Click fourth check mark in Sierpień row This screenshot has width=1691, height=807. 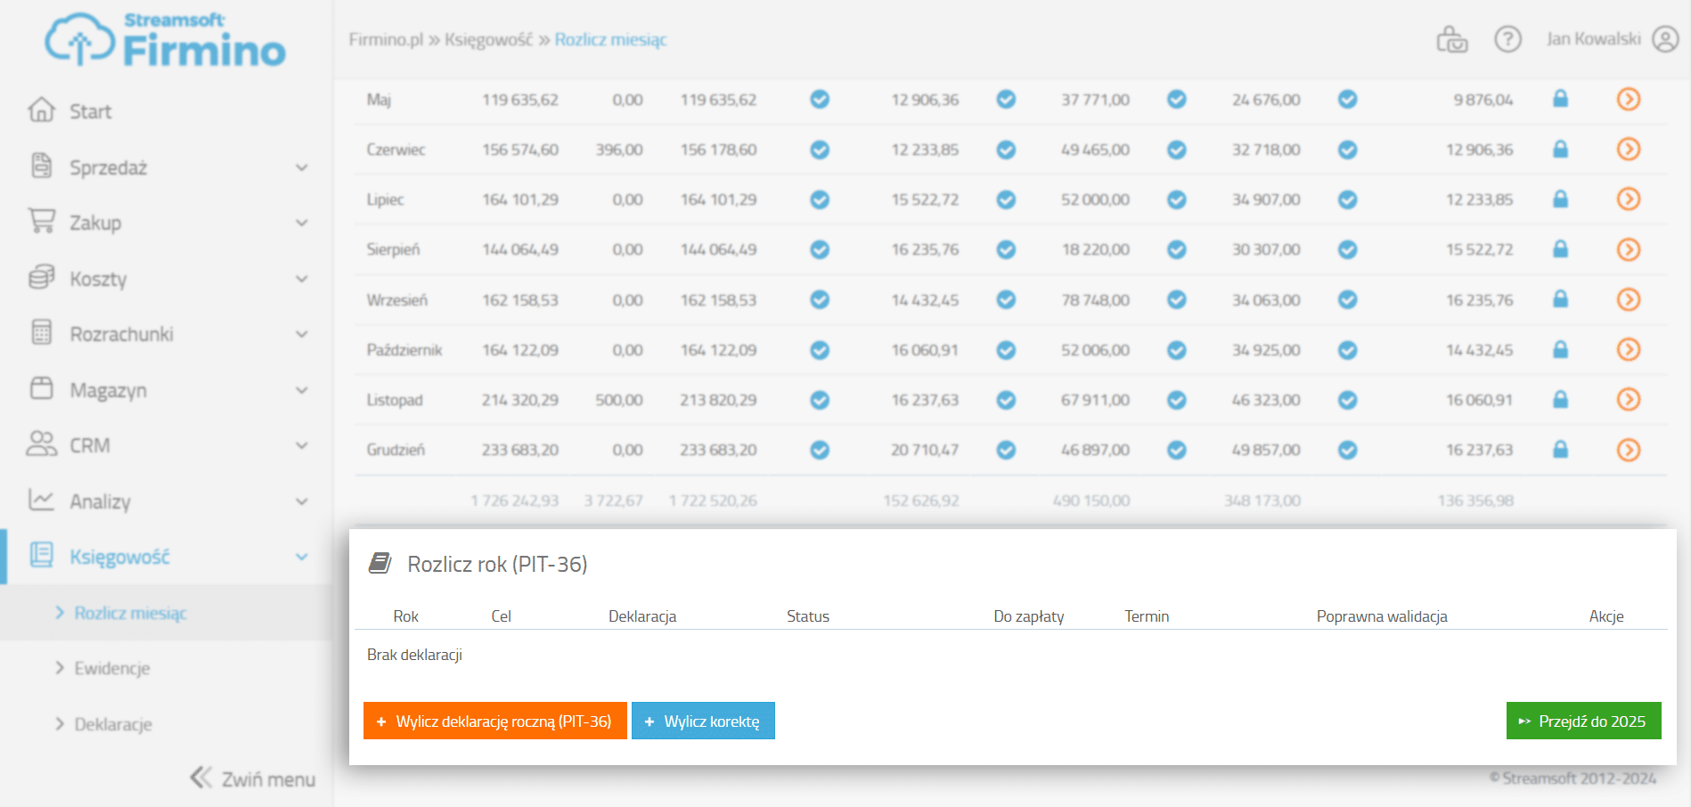1348,249
